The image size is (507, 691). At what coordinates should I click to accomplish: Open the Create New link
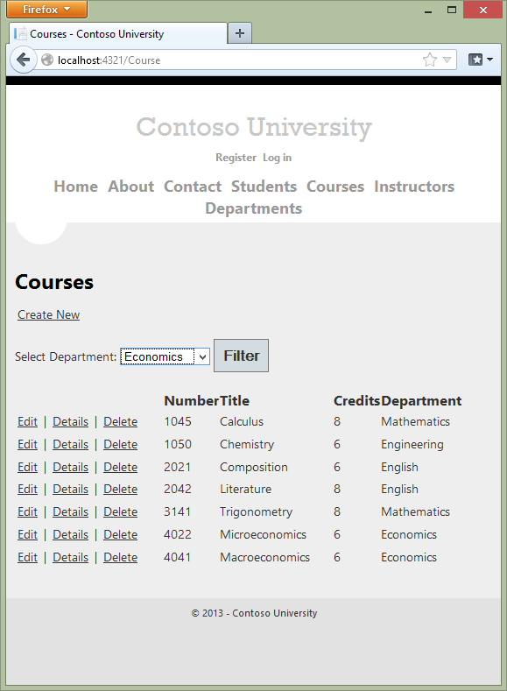pyautogui.click(x=48, y=314)
